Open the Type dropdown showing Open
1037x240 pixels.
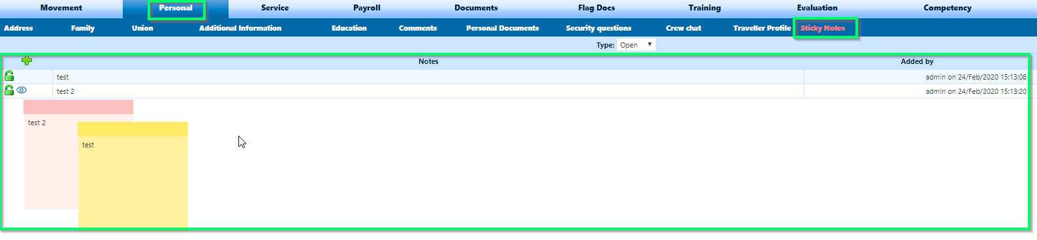(x=636, y=45)
